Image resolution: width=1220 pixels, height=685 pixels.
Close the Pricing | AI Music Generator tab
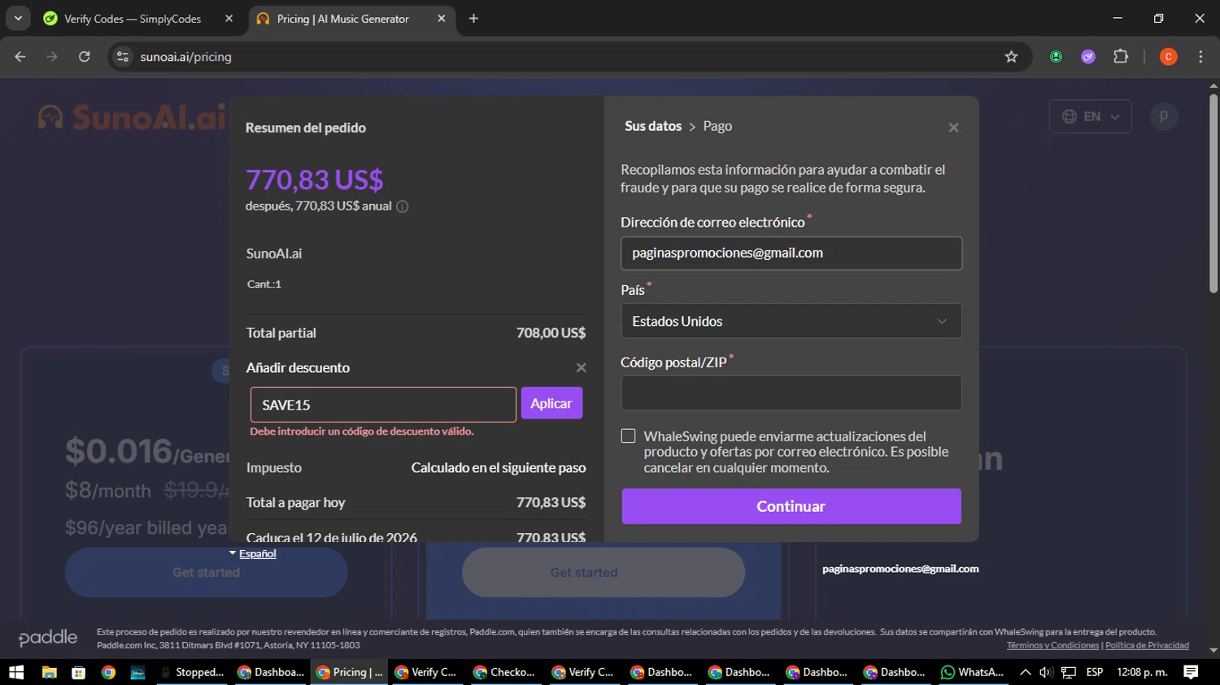tap(442, 19)
